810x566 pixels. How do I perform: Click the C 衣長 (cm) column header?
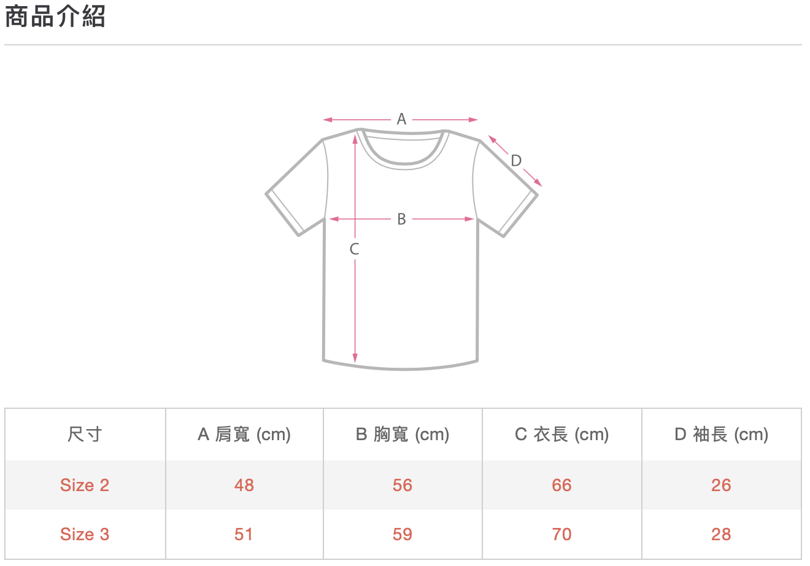(x=562, y=435)
